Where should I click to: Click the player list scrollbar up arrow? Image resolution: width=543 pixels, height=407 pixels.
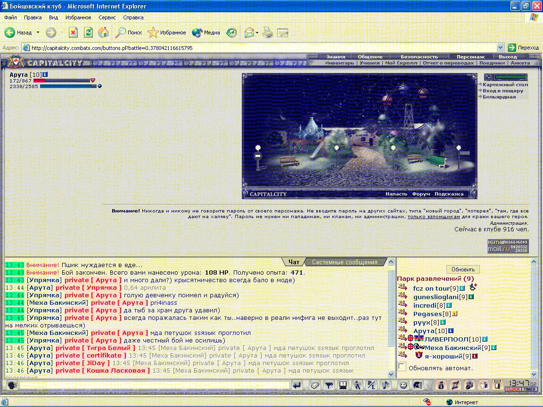point(534,262)
